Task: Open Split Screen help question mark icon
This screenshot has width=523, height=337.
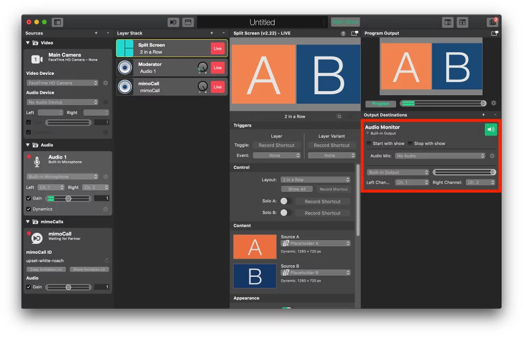Action: 343,33
